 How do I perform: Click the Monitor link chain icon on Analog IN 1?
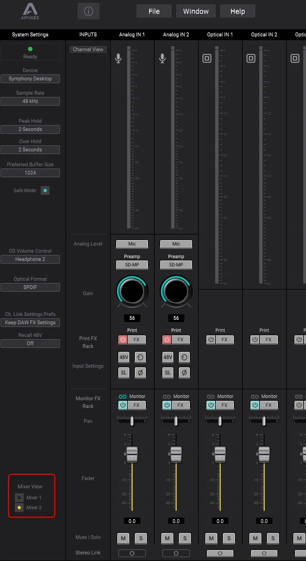coord(123,396)
